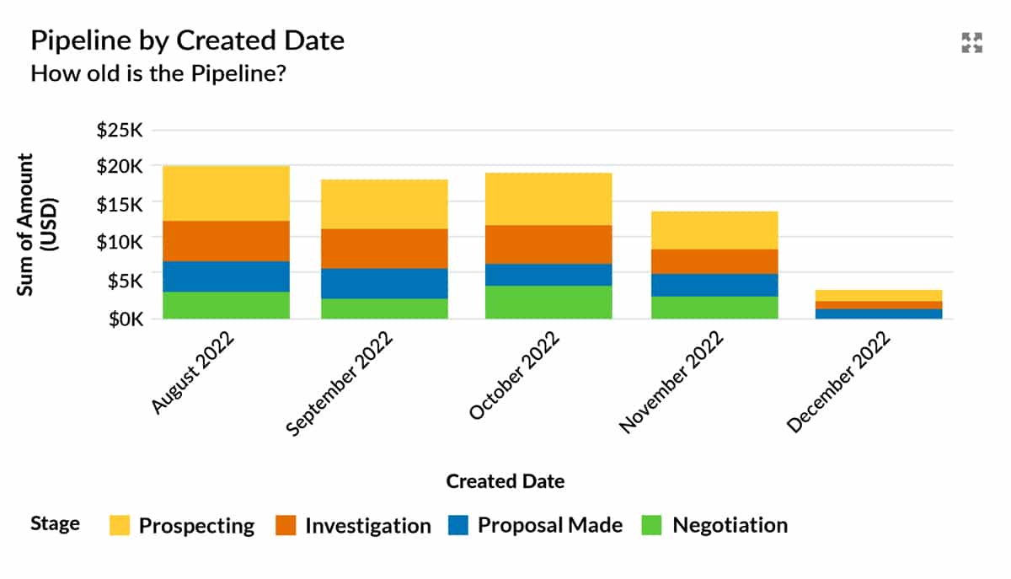1011x579 pixels.
Task: Click October 2022 Negotiation bar segment
Action: 548,302
